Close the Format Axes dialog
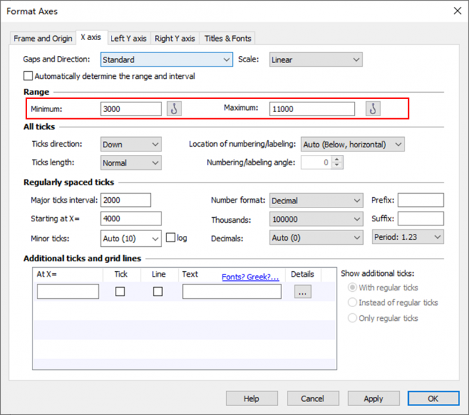The height and width of the screenshot is (415, 469). coord(457,11)
